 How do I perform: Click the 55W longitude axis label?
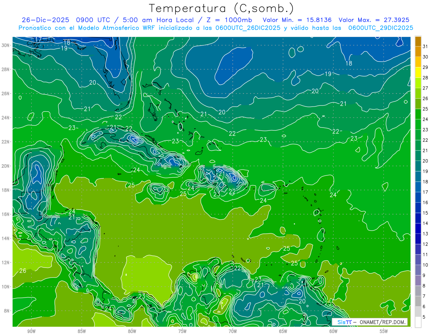coord(384,331)
